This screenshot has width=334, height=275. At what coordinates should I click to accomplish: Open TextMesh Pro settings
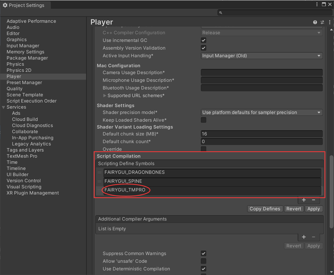[22, 156]
